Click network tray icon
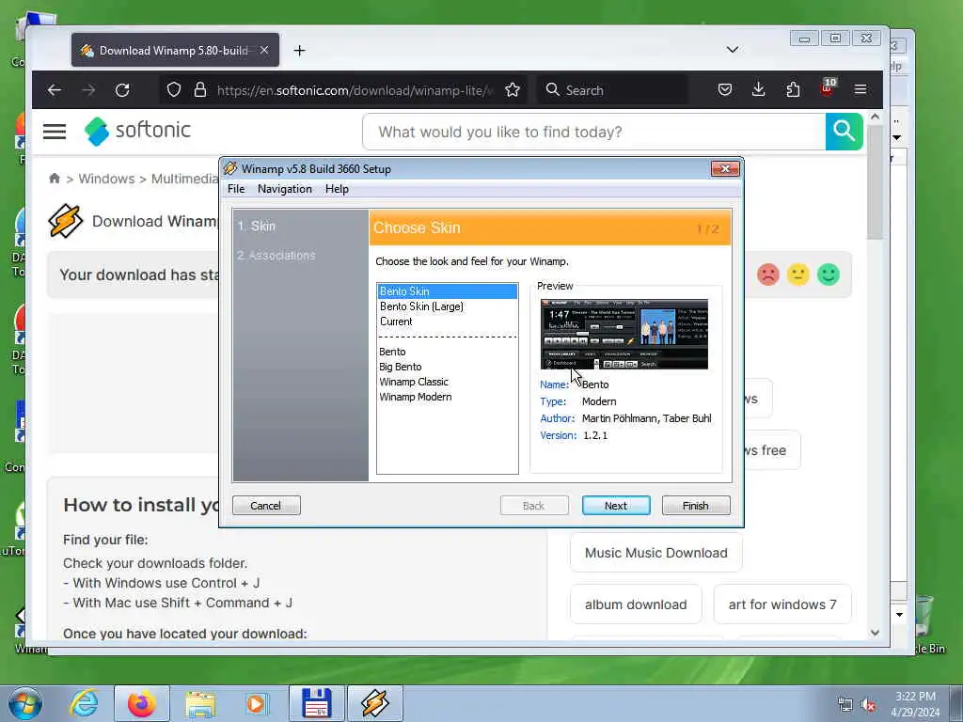This screenshot has height=722, width=963. 845,705
